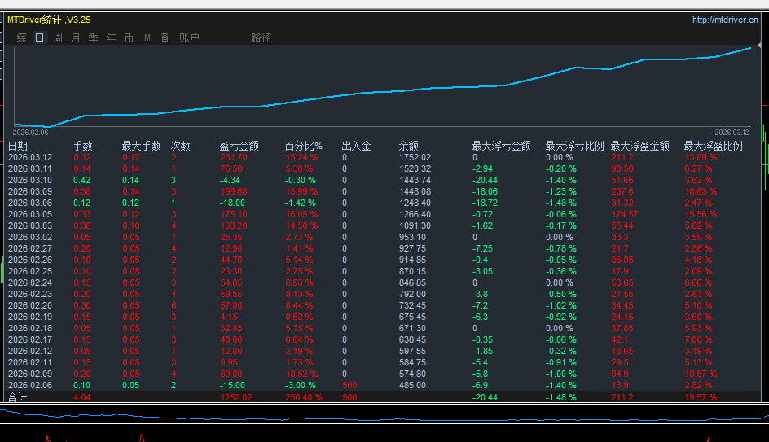Click the 最大手数 column header

point(141,146)
